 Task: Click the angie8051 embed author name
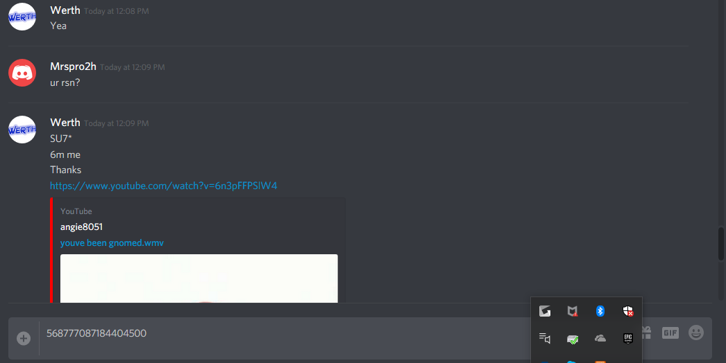(81, 227)
